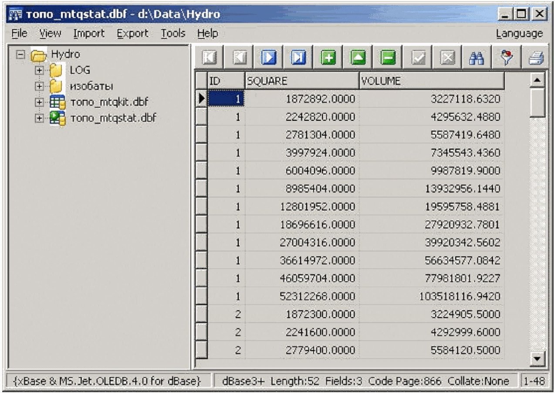Click the printer icon in toolbar
This screenshot has height=393, width=555.
coord(536,57)
